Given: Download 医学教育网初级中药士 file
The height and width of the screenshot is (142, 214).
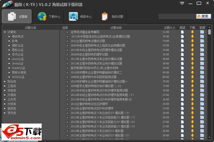Looking at the screenshot, I should point(192,68).
